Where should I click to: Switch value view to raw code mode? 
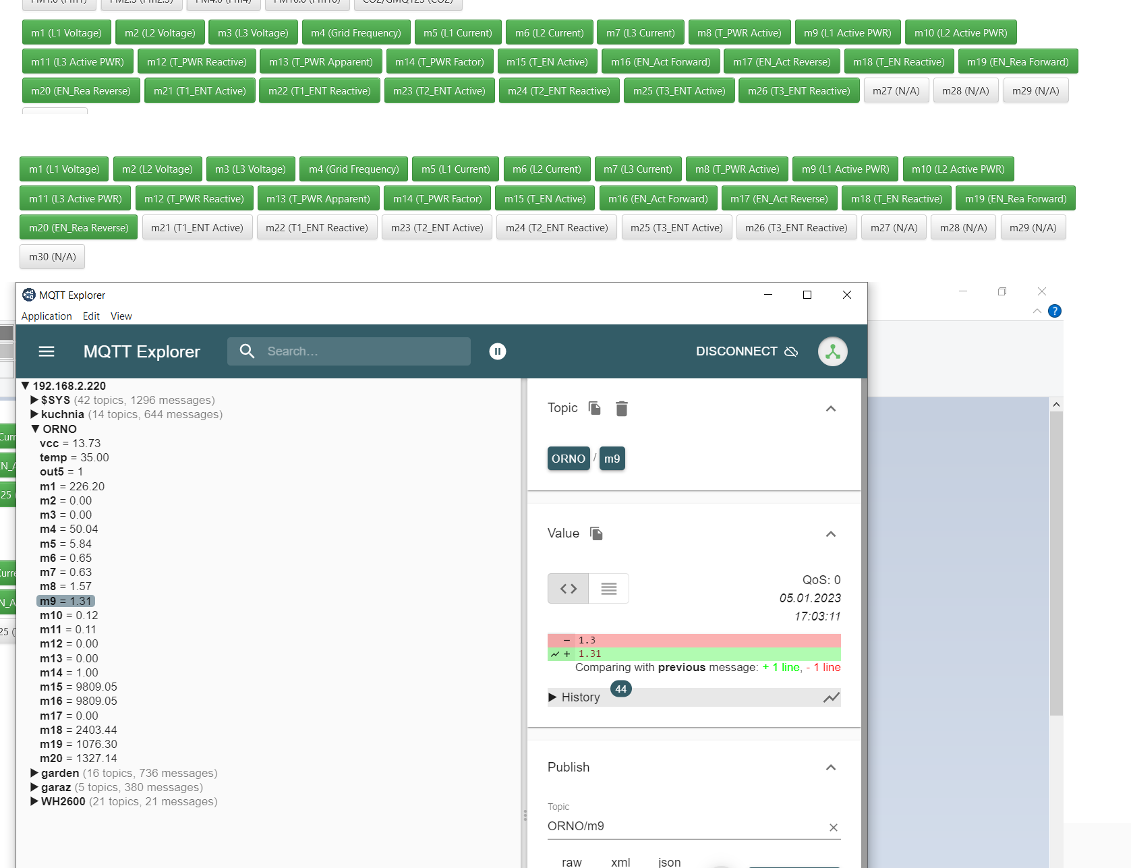569,589
